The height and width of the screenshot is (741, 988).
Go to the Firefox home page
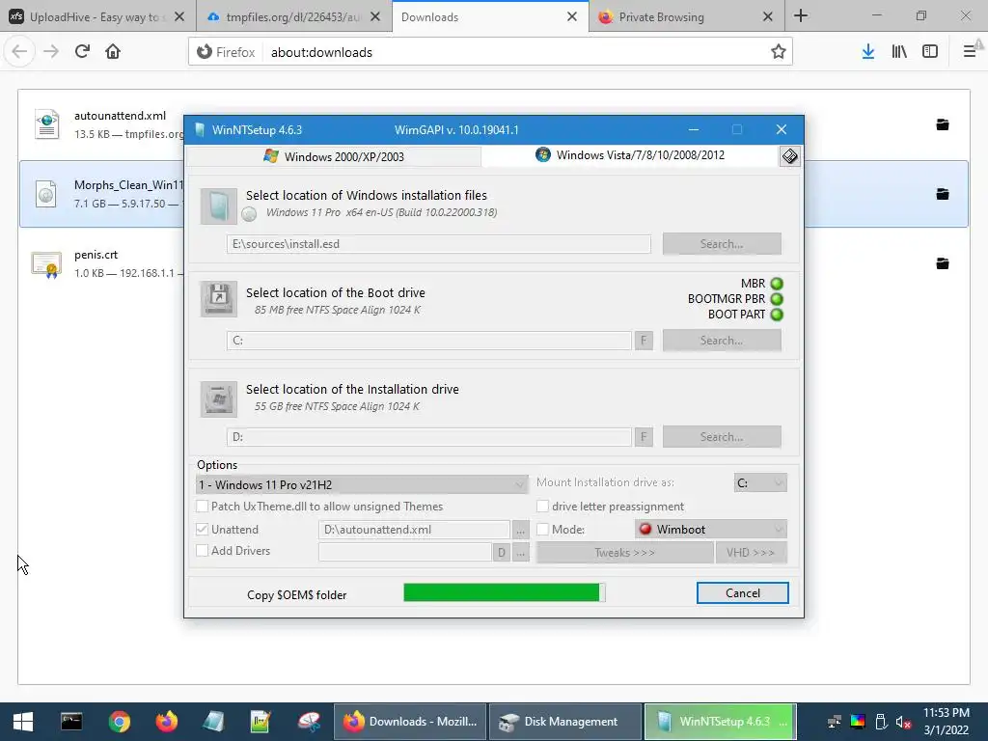point(113,52)
